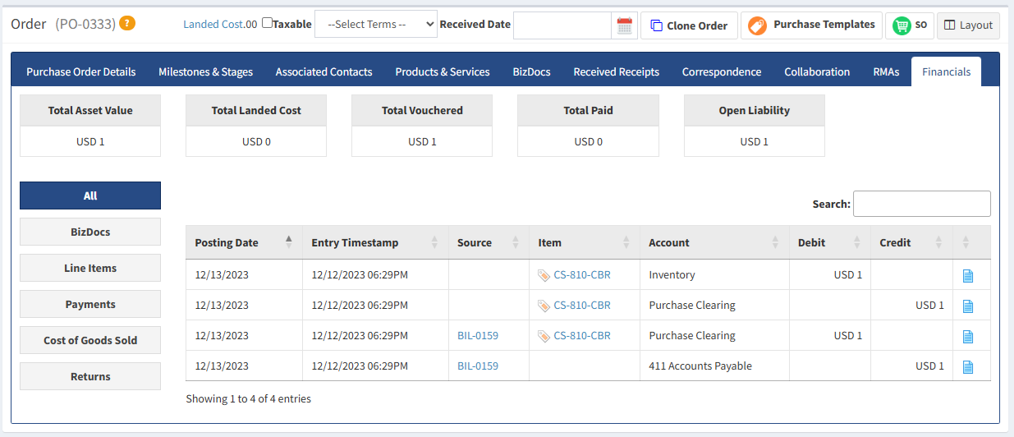Click tag icon beside CS-810-CBR in Inventory row
Image resolution: width=1014 pixels, height=437 pixels.
(544, 275)
